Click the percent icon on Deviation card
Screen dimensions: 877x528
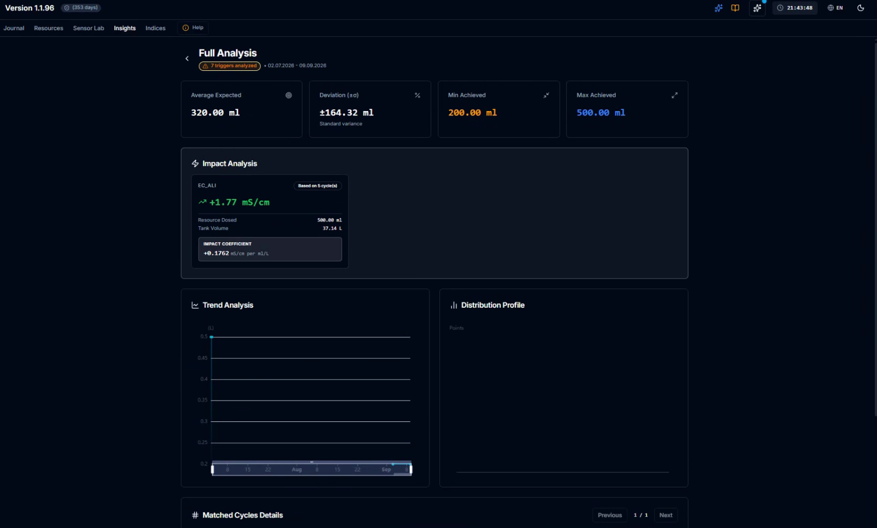click(x=417, y=95)
